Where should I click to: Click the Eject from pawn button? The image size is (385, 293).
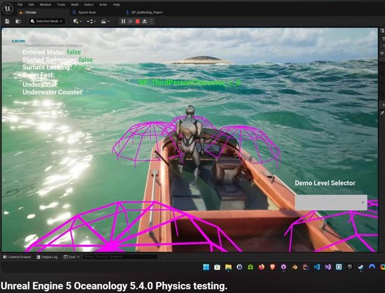(x=145, y=21)
